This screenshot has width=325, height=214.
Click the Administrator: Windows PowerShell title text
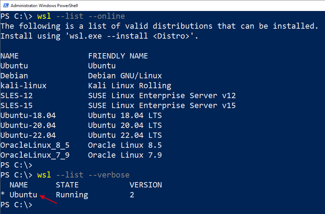click(44, 6)
